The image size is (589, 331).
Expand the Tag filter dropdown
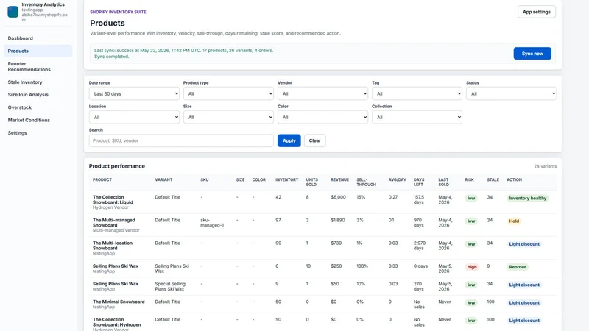tap(417, 93)
